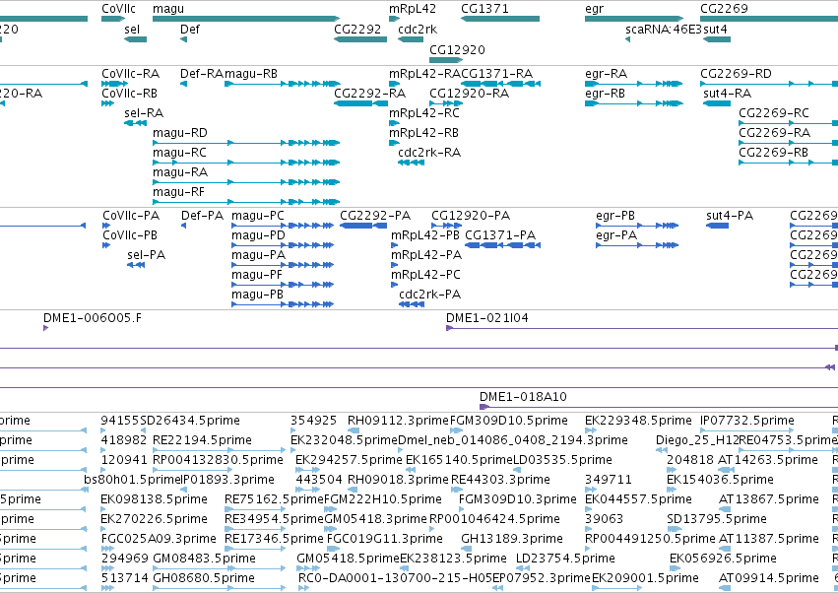Click the CG2269 gene label

pos(724,9)
